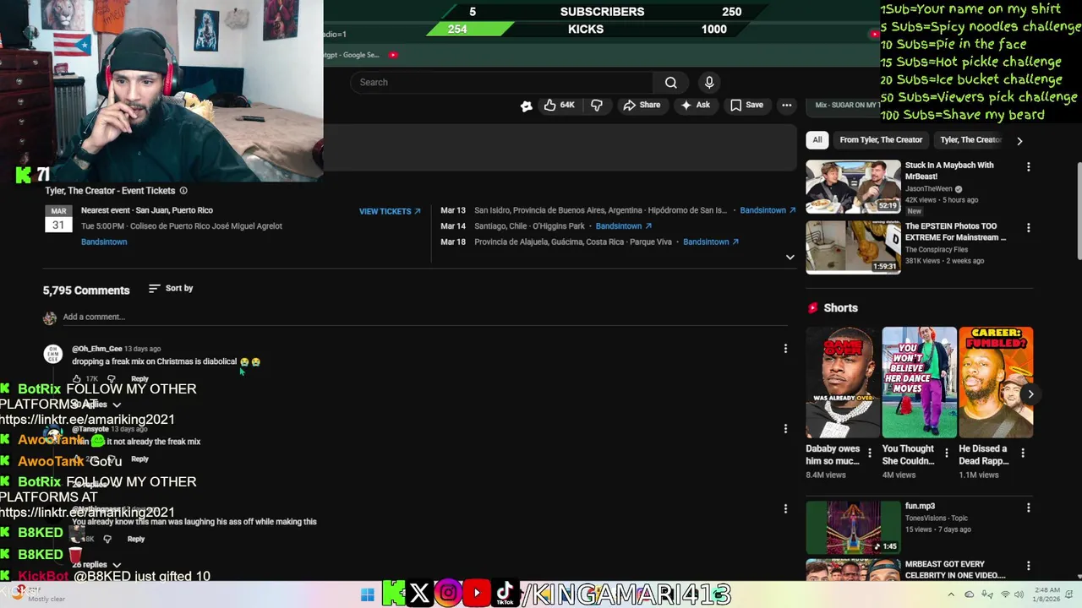The height and width of the screenshot is (608, 1082).
Task: Open Bandsintown link under San Juan event
Action: [x=104, y=242]
